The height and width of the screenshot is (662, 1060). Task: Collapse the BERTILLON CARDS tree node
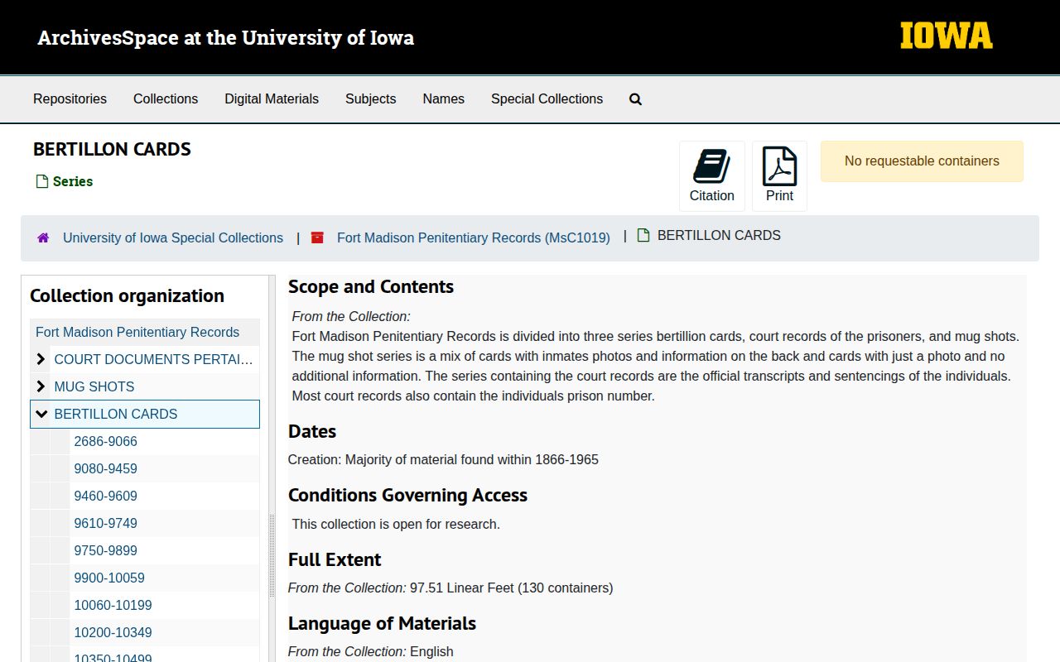[41, 414]
